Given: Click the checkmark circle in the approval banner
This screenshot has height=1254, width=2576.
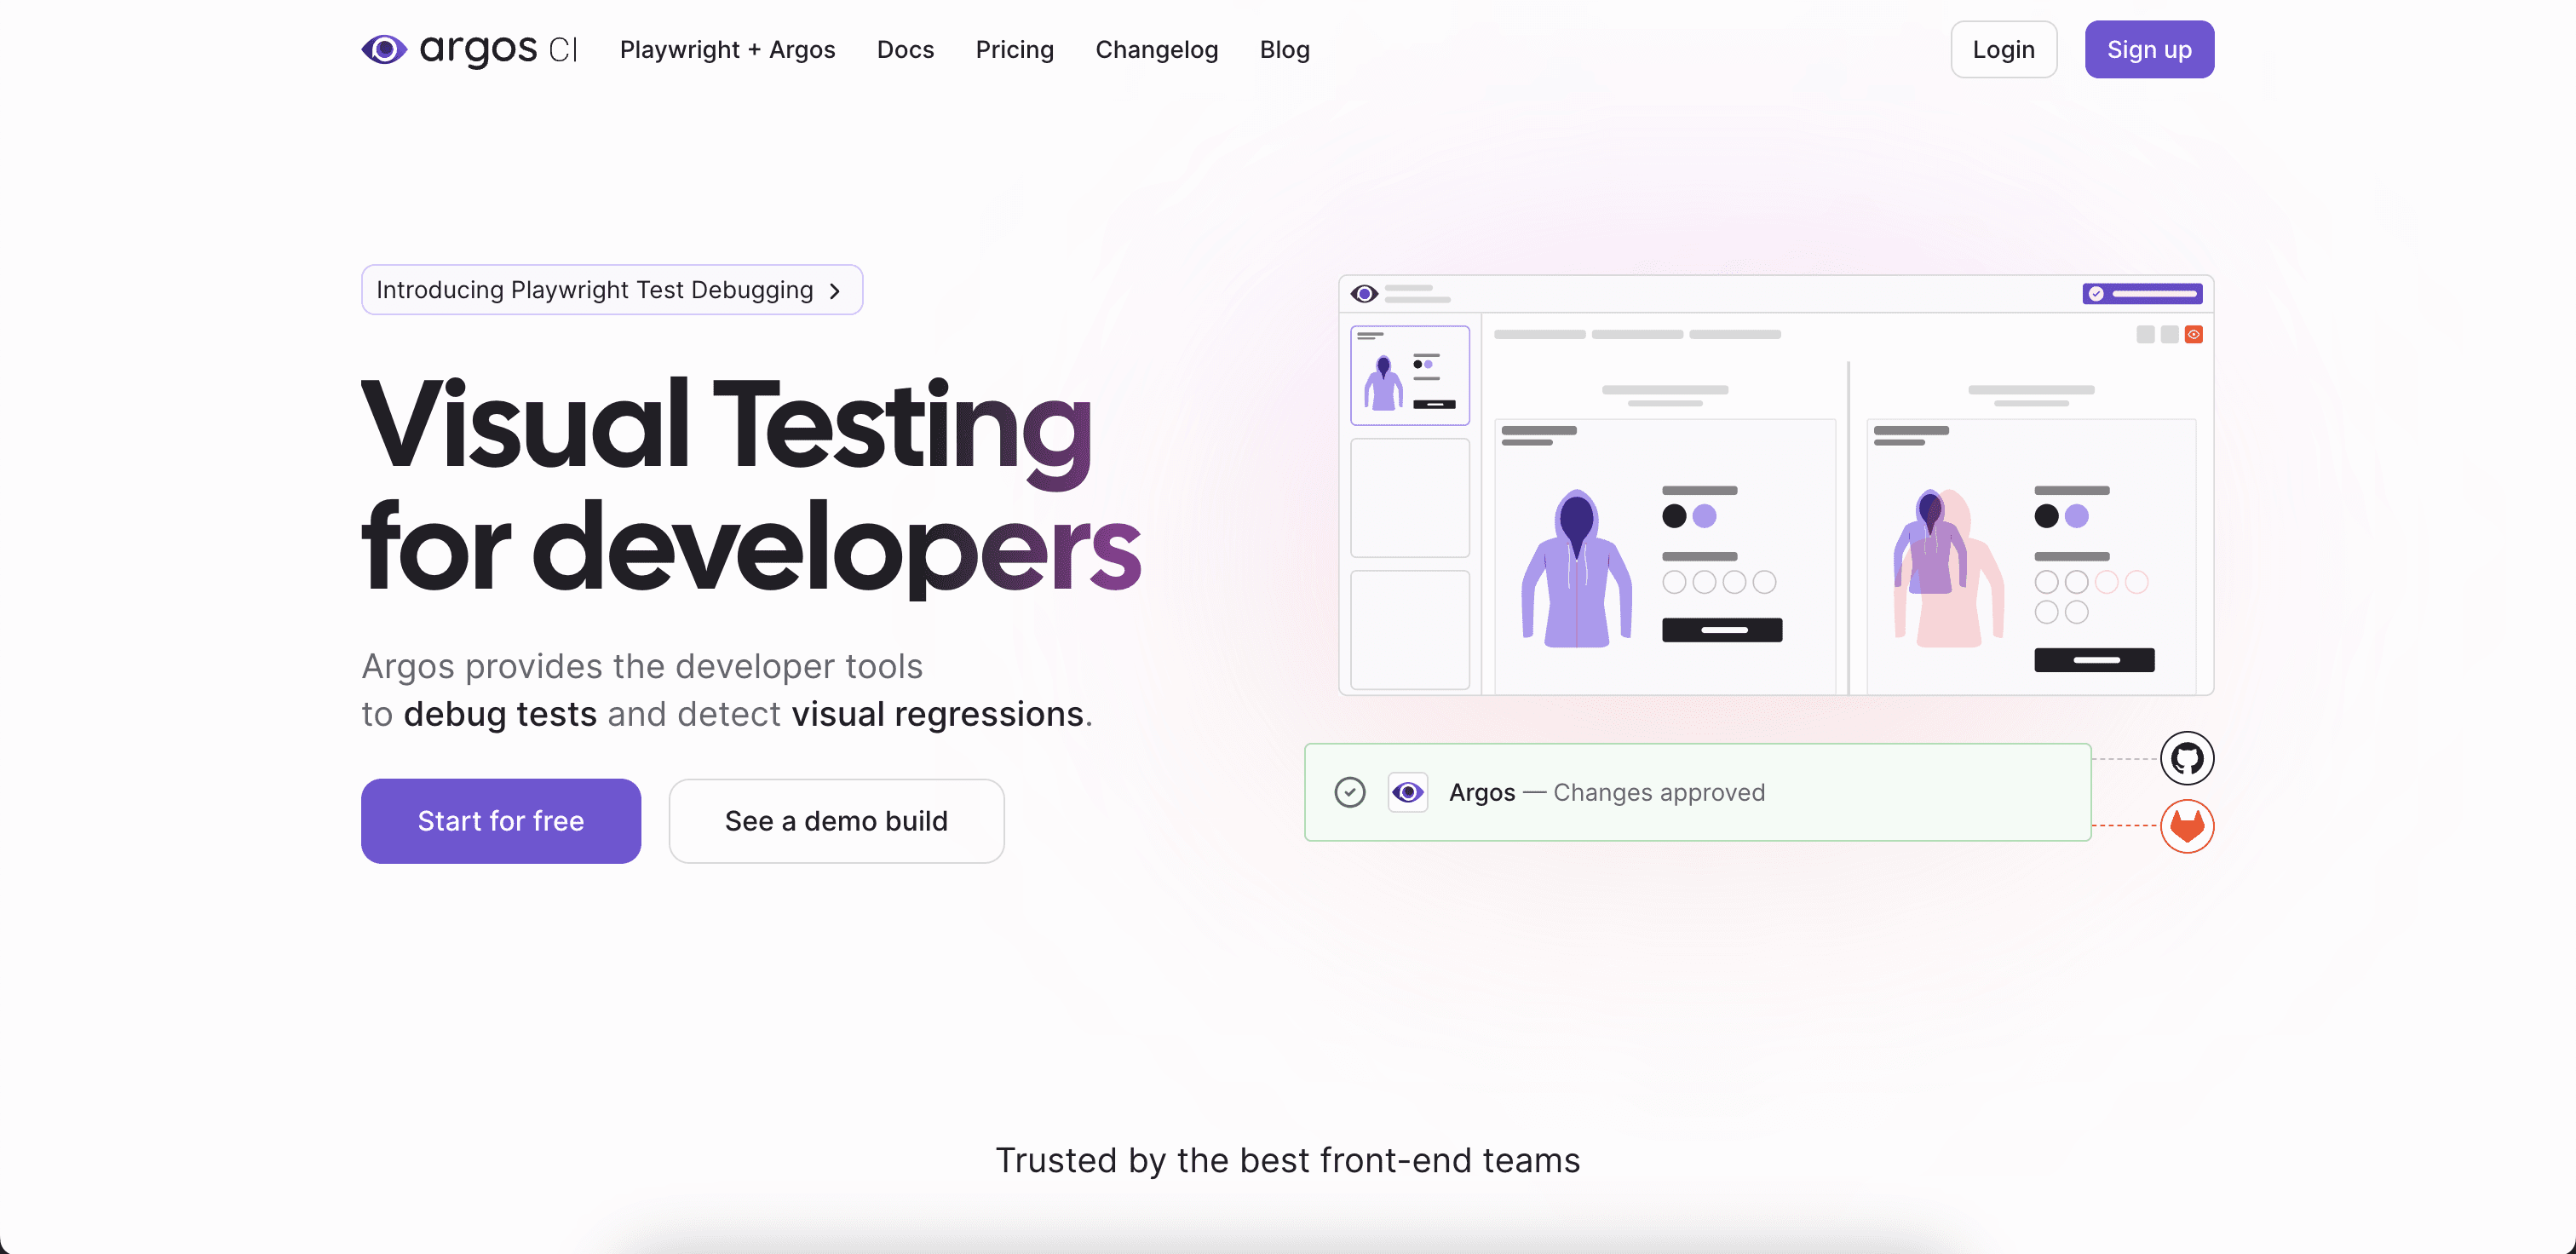Looking at the screenshot, I should (x=1349, y=792).
